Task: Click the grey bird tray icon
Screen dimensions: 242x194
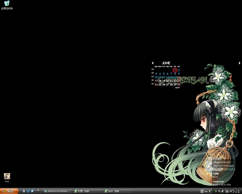Action: 219,191
